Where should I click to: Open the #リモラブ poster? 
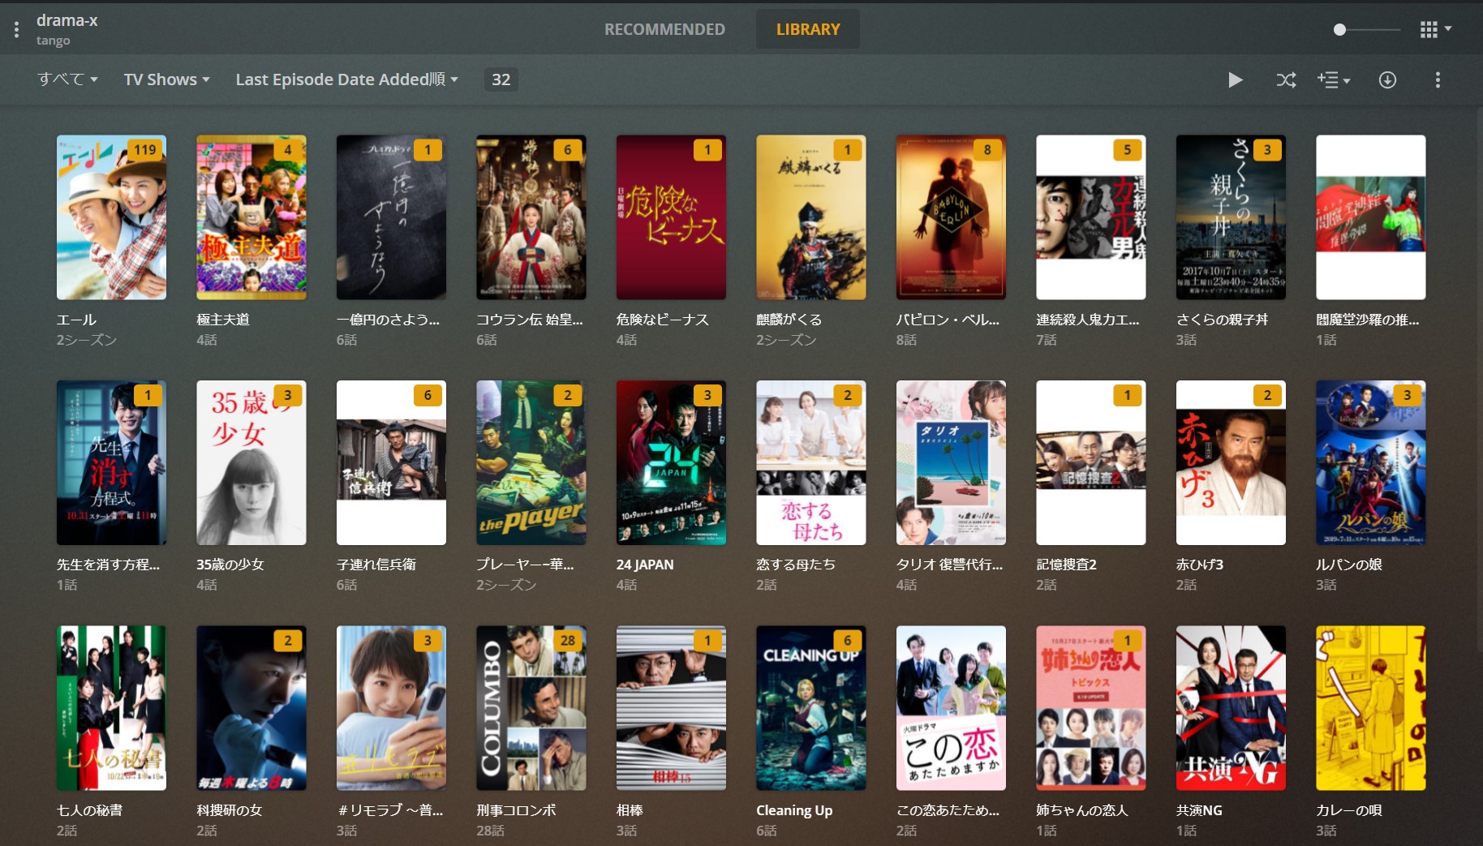pyautogui.click(x=391, y=708)
